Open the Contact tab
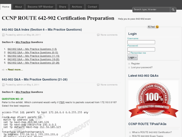This screenshot has height=137, width=182. [x=92, y=7]
